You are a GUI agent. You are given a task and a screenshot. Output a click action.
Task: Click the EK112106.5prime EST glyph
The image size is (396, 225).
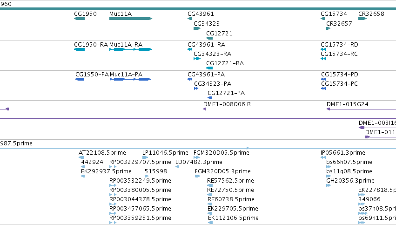click(210, 223)
